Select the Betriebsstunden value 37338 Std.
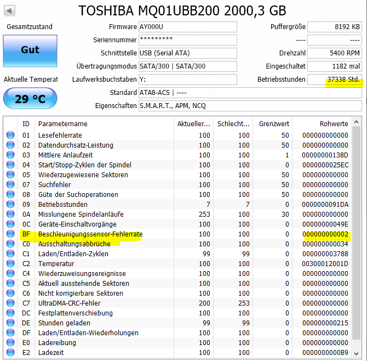 335,80
